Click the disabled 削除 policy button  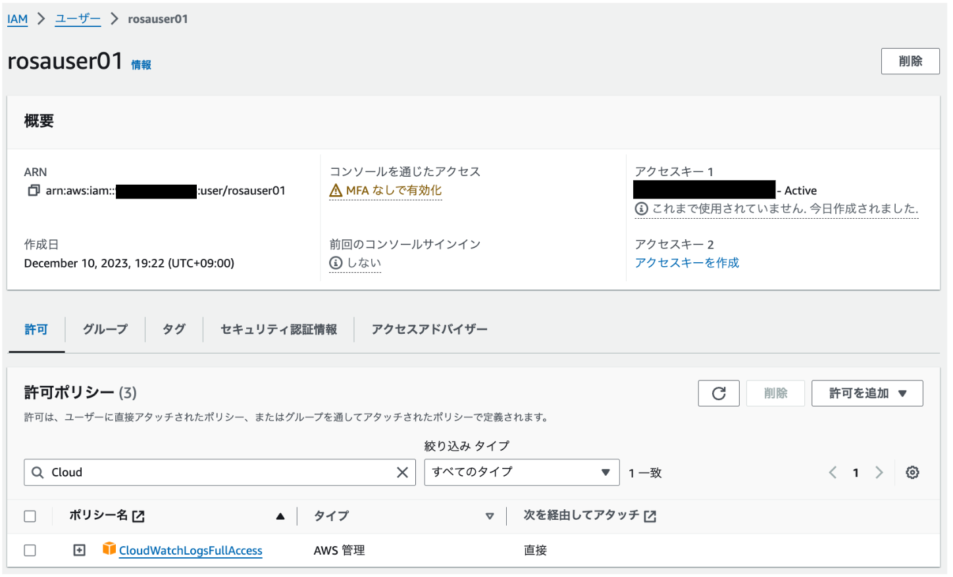pyautogui.click(x=775, y=394)
